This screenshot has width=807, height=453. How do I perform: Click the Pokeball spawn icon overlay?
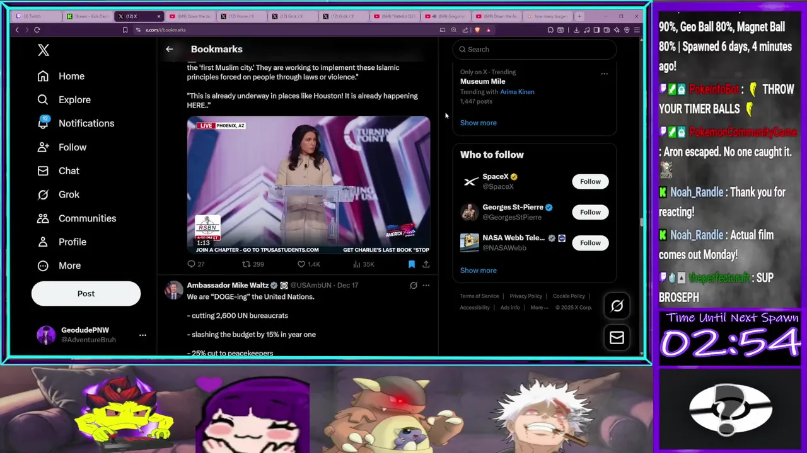pyautogui.click(x=730, y=410)
